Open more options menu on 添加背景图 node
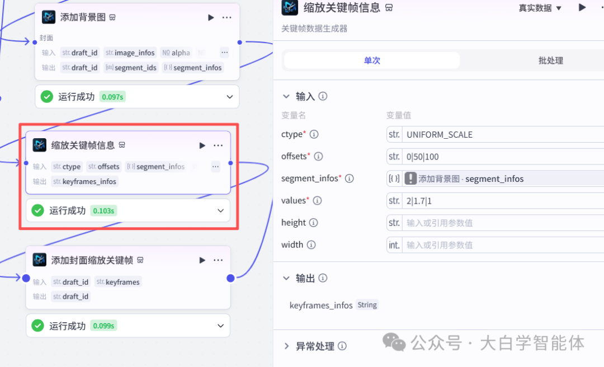The width and height of the screenshot is (604, 367). (x=226, y=17)
